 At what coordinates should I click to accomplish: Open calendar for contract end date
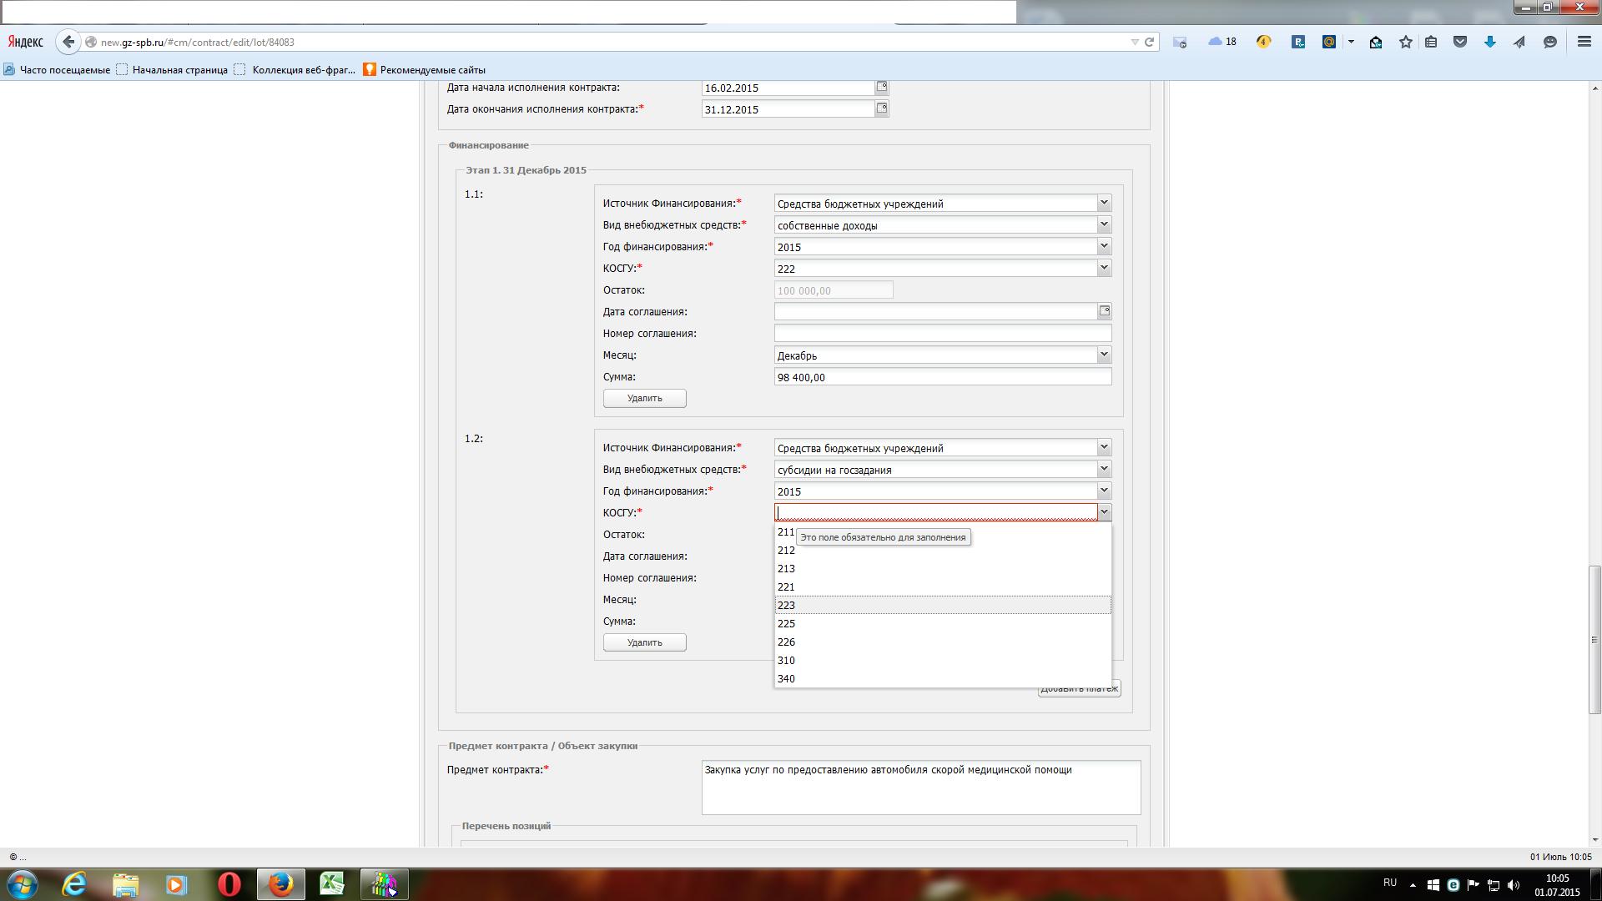pos(881,108)
